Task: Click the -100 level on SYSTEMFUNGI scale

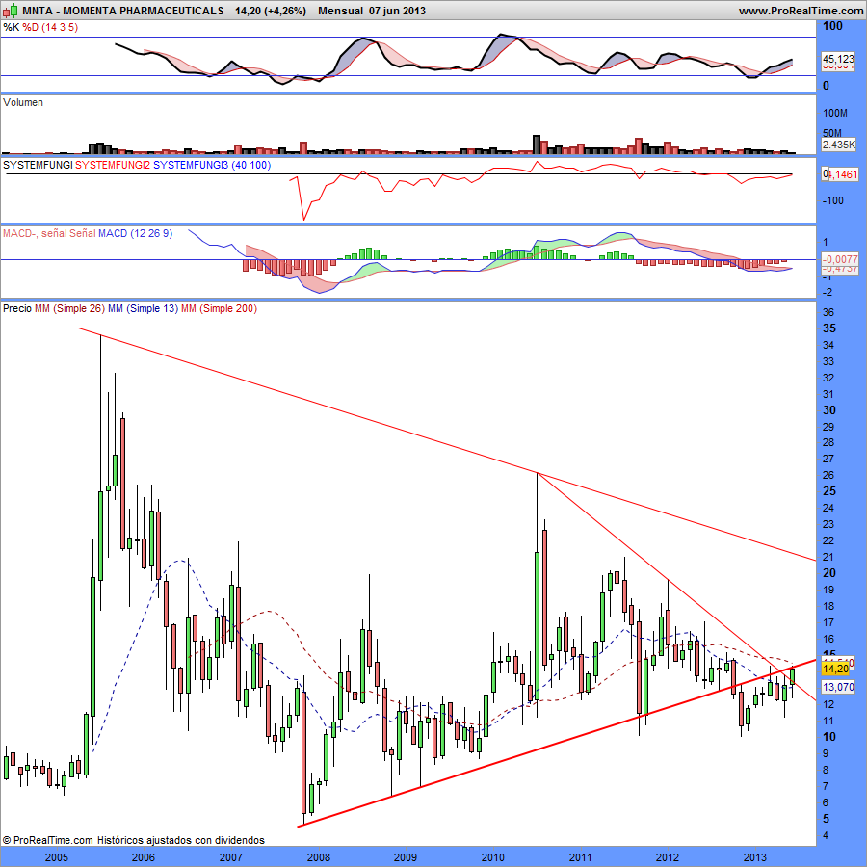Action: click(832, 200)
